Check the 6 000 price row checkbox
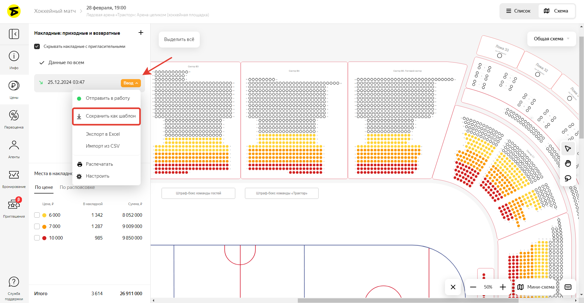This screenshot has width=584, height=303. pyautogui.click(x=37, y=215)
